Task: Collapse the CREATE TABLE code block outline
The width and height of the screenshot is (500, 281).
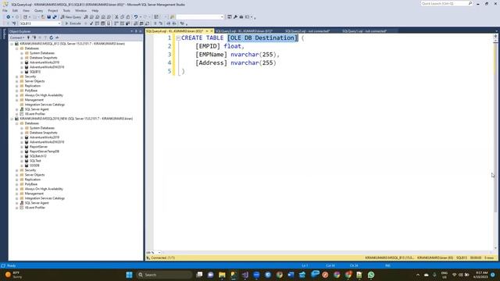Action: click(178, 38)
